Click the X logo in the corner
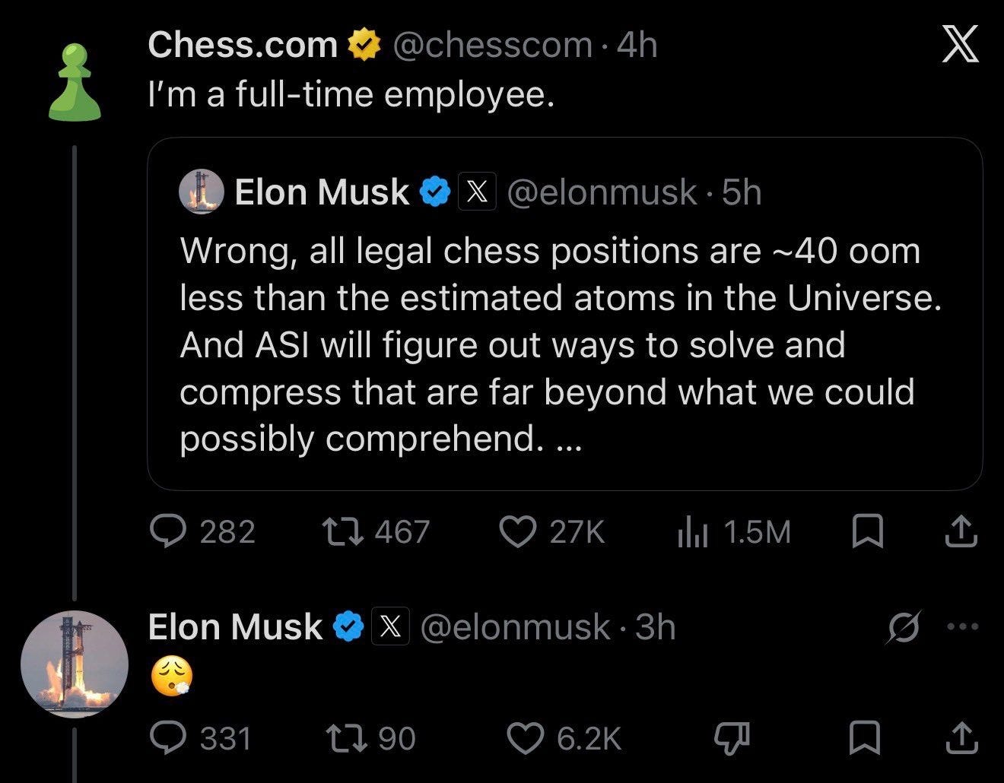Image resolution: width=1004 pixels, height=783 pixels. click(961, 45)
